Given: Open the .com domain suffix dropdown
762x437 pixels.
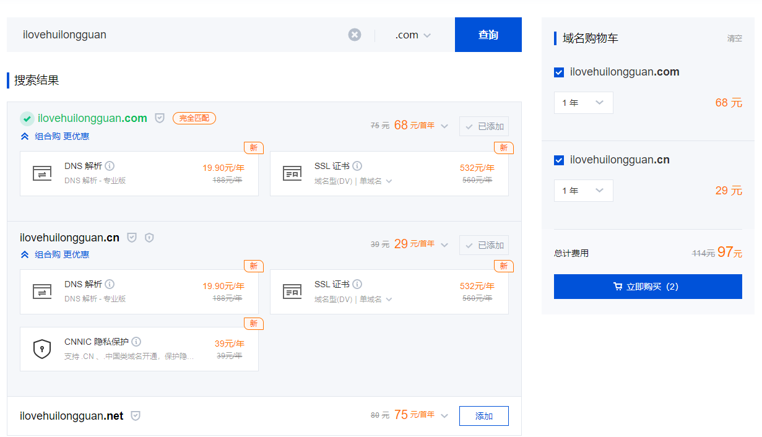Looking at the screenshot, I should coord(413,35).
